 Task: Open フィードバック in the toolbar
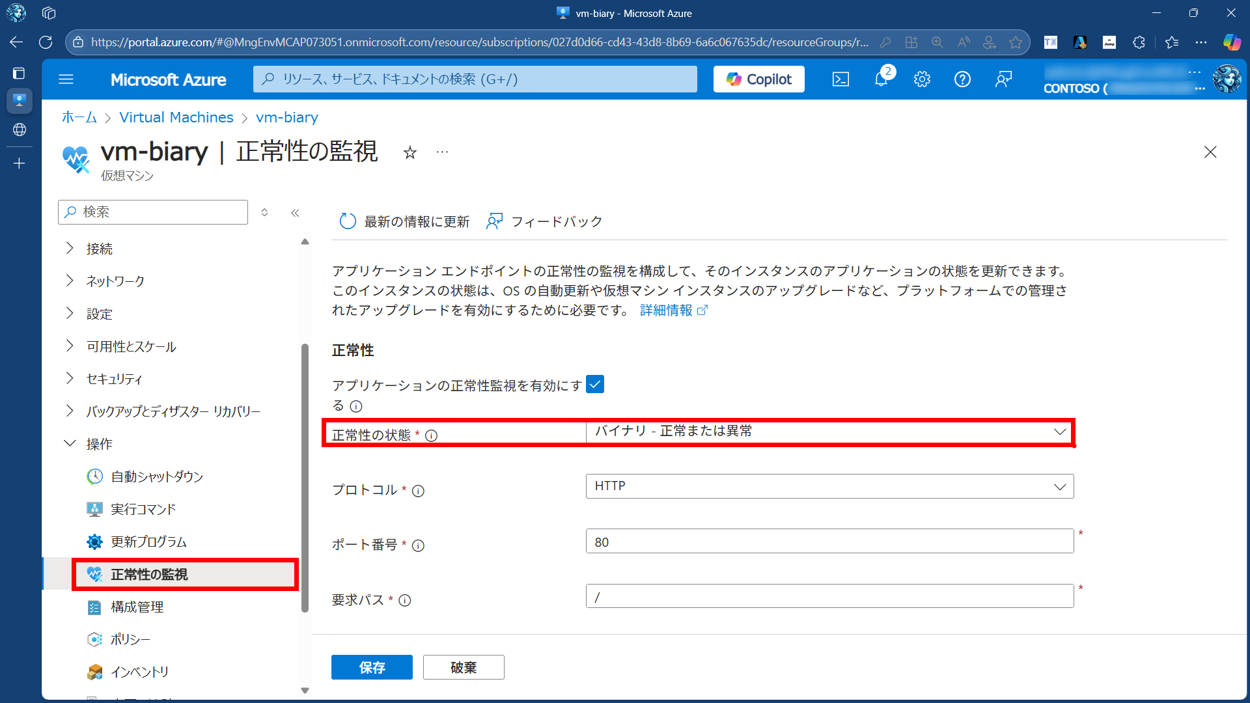544,221
